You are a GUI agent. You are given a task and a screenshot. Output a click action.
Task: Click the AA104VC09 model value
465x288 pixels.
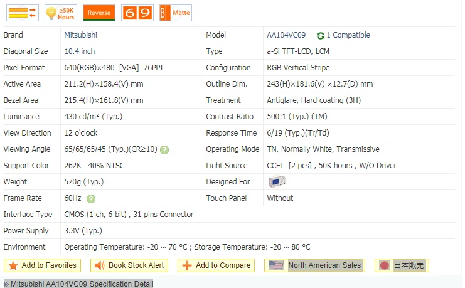[x=286, y=35]
